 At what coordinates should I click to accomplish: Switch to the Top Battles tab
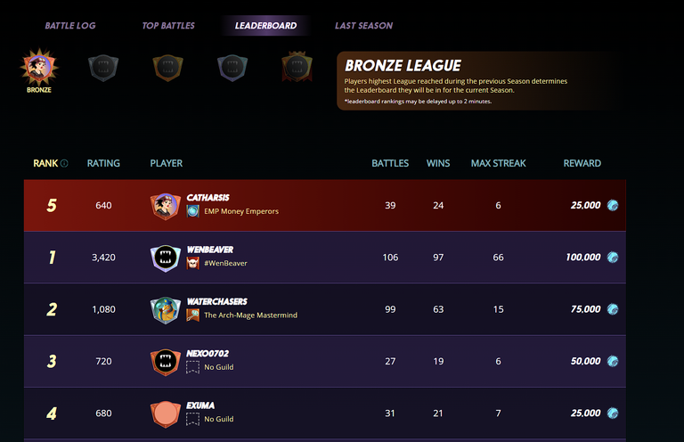click(168, 26)
